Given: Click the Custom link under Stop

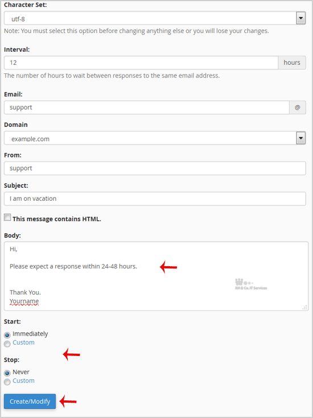Looking at the screenshot, I should coord(23,380).
